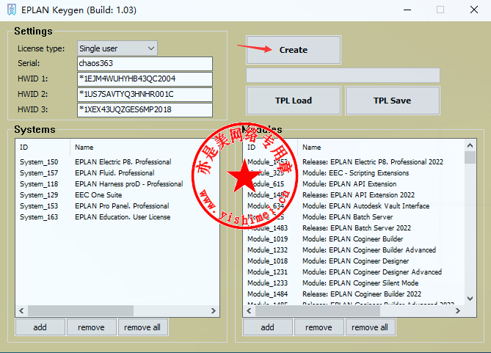Close the EPLAN Keygen window

[474, 10]
